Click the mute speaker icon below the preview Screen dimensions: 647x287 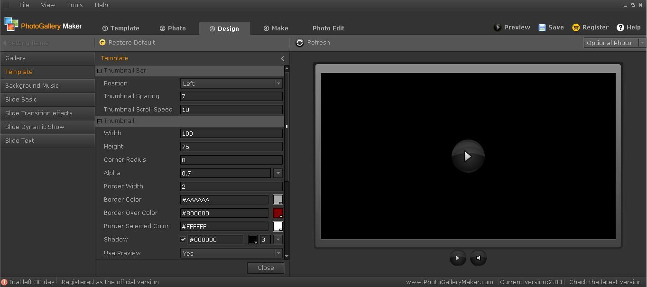478,258
